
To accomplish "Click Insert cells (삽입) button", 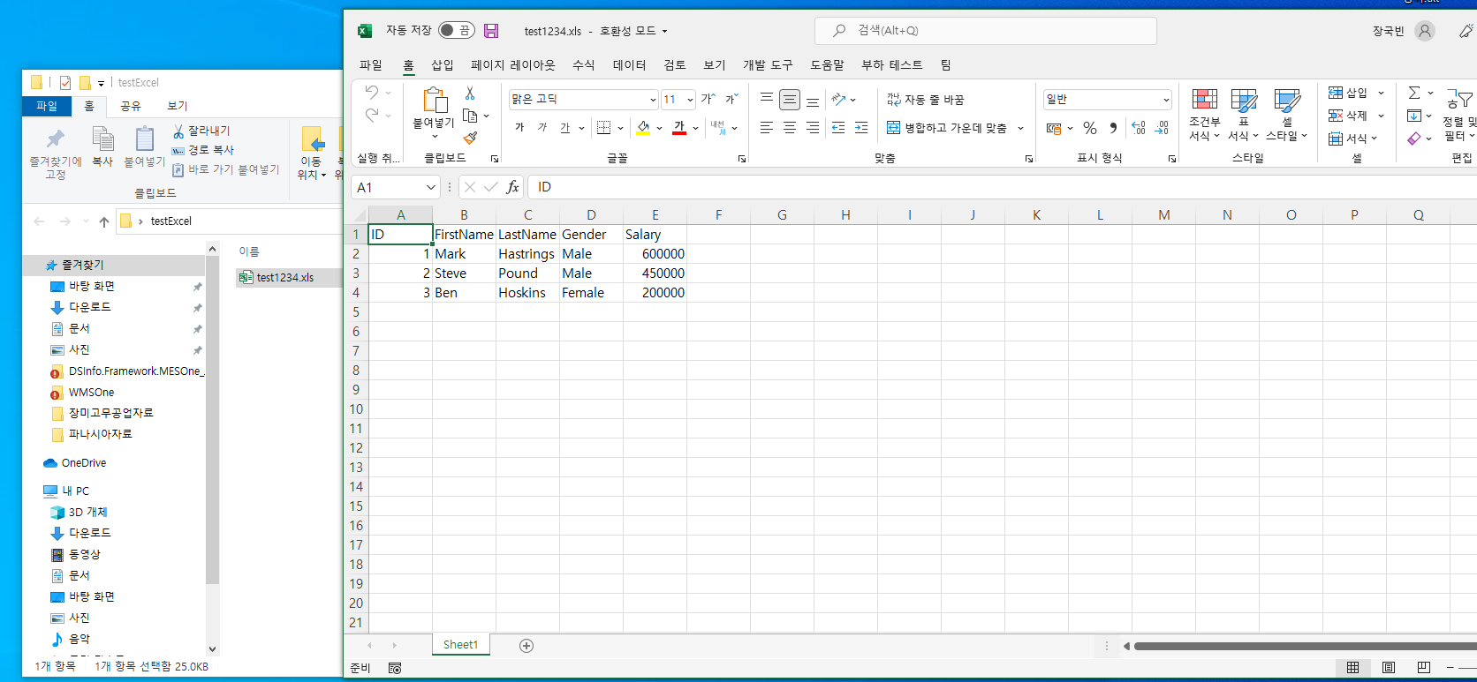I will pos(1348,93).
